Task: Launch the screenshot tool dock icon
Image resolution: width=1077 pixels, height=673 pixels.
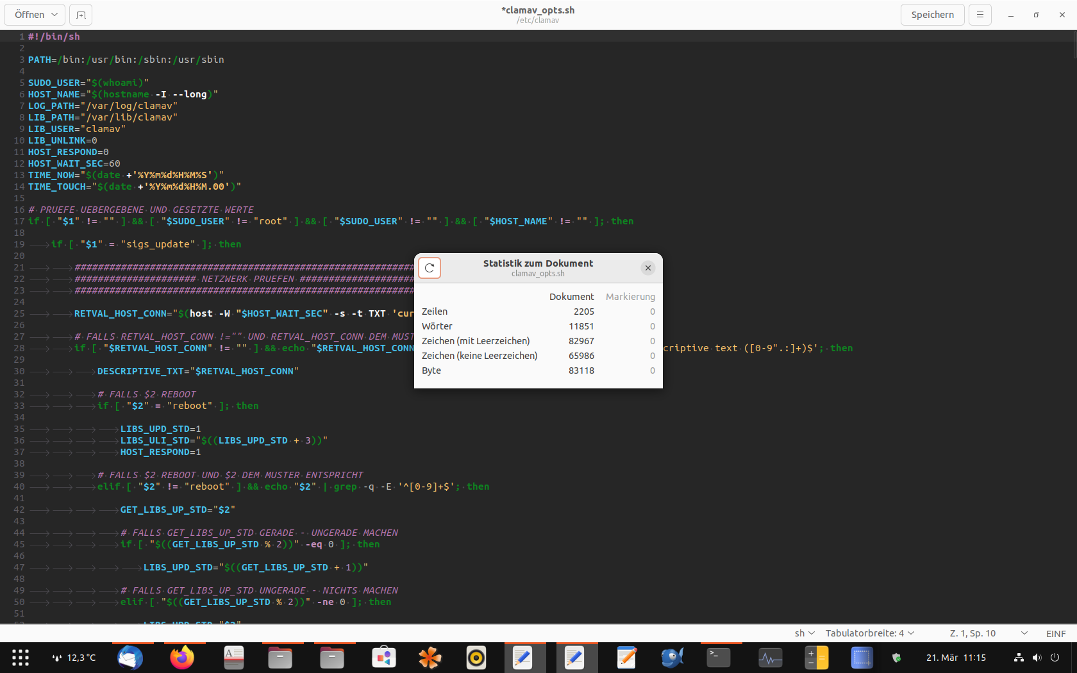Action: tap(863, 658)
